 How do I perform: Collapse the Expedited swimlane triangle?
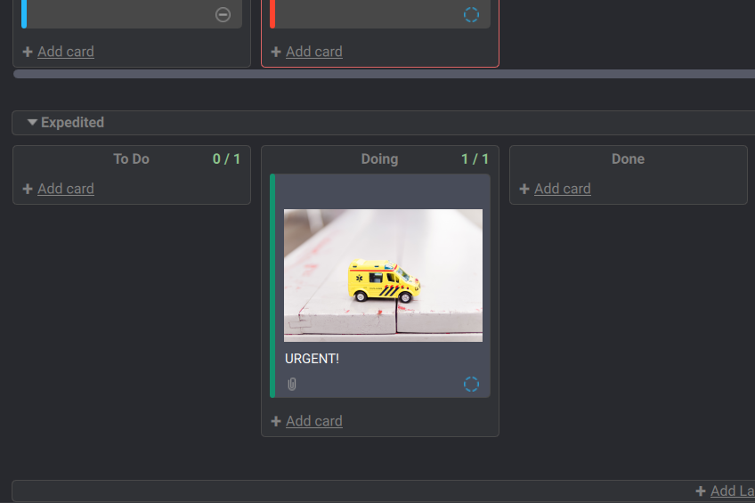click(x=32, y=122)
